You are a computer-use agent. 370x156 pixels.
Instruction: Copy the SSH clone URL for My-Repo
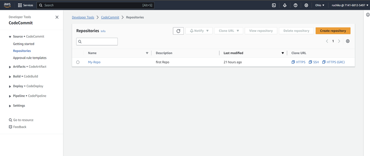pos(314,62)
